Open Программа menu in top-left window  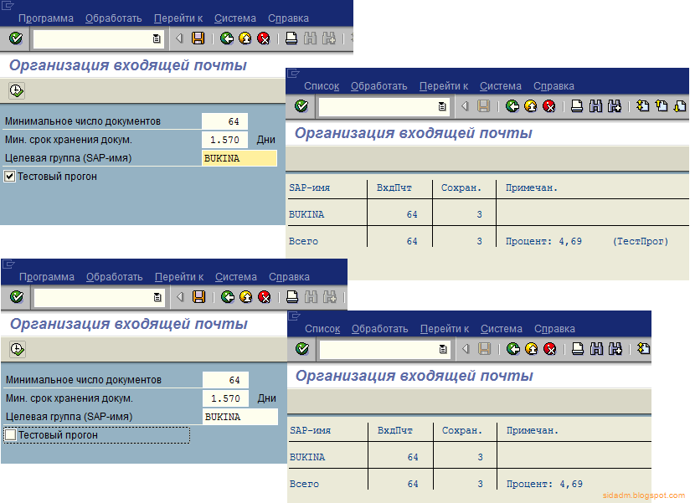coord(46,18)
